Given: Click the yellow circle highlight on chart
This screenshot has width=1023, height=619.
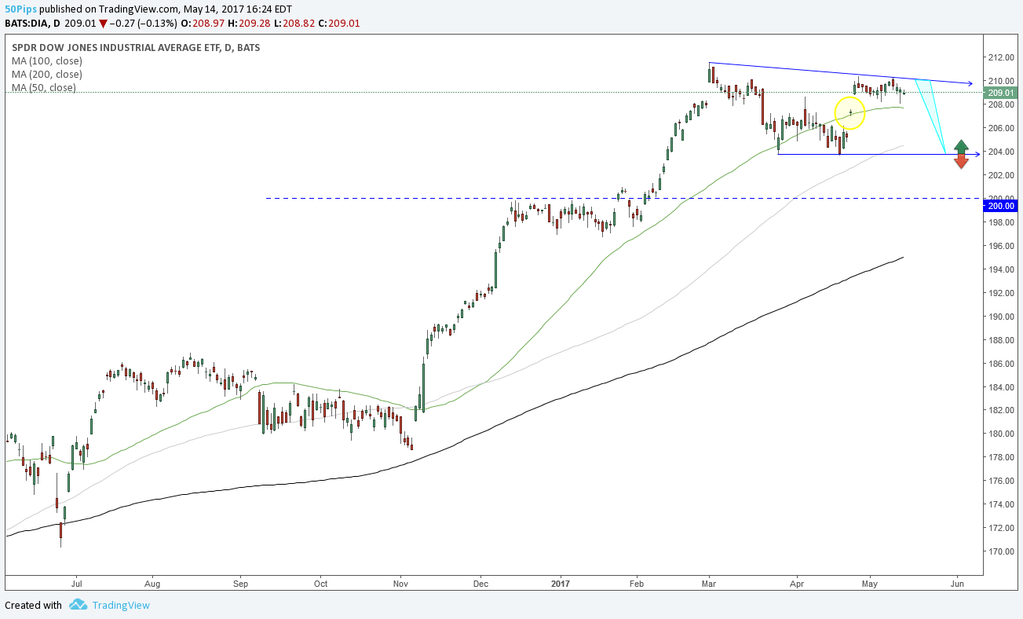Looking at the screenshot, I should pyautogui.click(x=849, y=113).
